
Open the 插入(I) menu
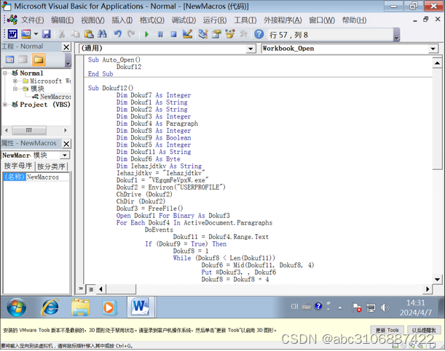pos(122,20)
